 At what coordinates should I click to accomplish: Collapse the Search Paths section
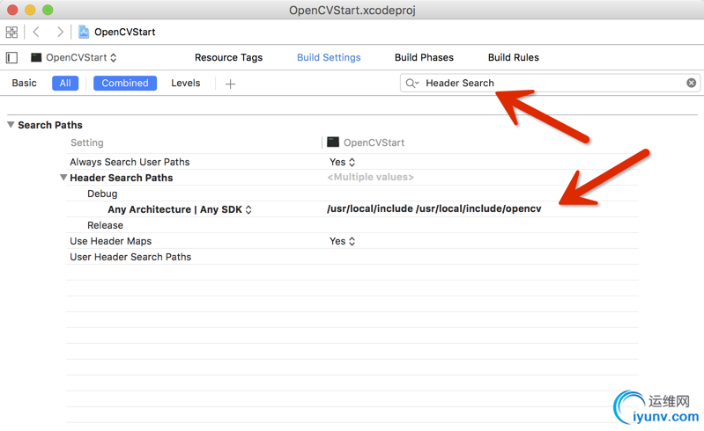[x=11, y=125]
